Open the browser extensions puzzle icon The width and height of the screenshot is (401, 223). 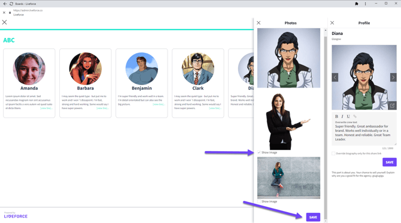[357, 4]
